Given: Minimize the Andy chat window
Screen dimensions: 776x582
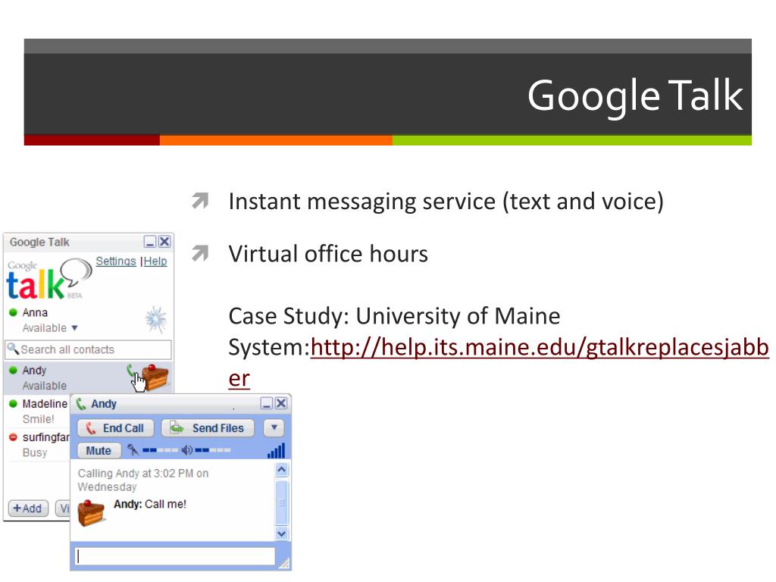Looking at the screenshot, I should click(267, 403).
